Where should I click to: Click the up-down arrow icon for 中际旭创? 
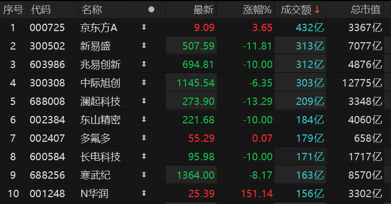click(x=144, y=82)
